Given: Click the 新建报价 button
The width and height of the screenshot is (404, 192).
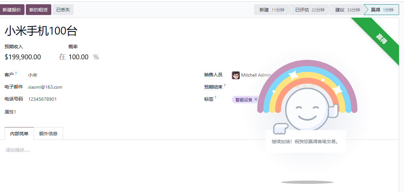Looking at the screenshot, I should tap(12, 10).
